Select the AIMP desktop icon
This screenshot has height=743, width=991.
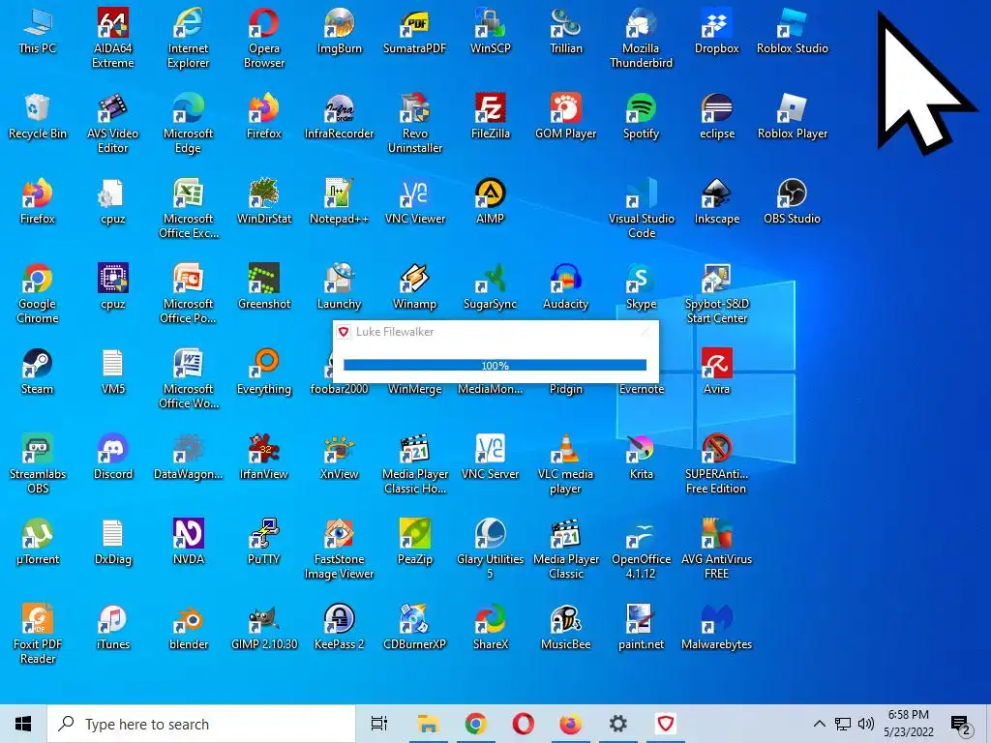click(x=490, y=202)
